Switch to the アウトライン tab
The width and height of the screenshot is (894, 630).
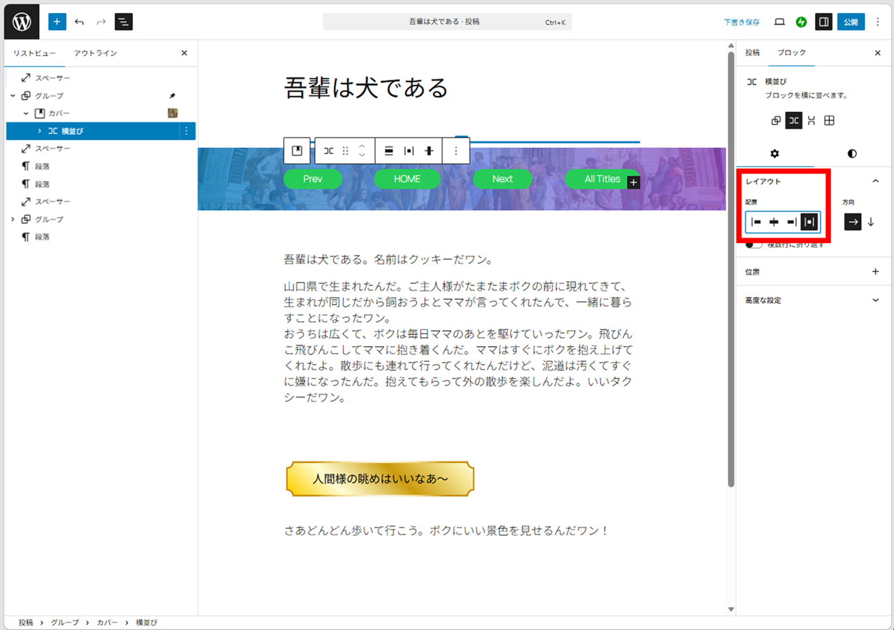click(x=95, y=53)
